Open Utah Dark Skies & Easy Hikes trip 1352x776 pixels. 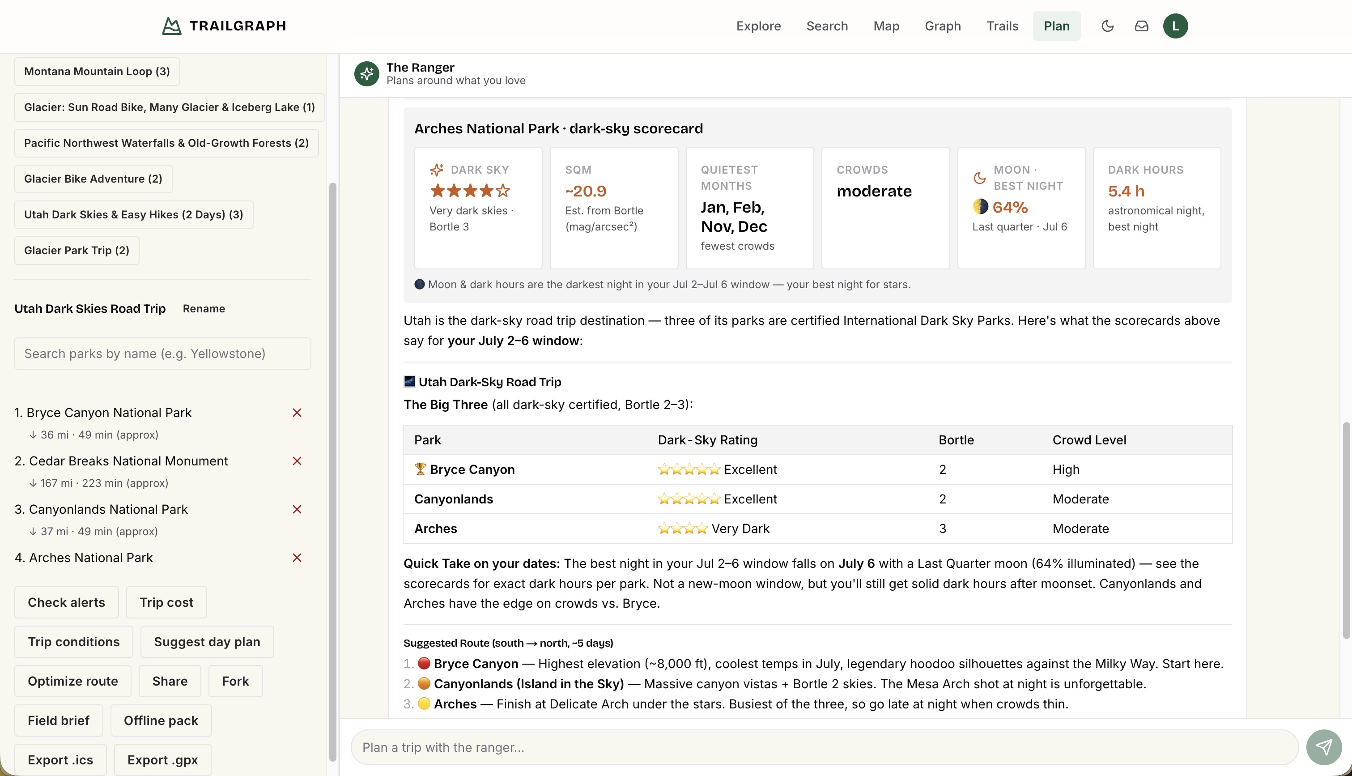point(134,214)
